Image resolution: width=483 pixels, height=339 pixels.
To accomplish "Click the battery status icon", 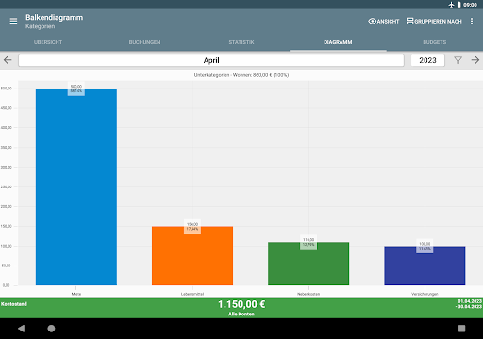I will tap(458, 5).
